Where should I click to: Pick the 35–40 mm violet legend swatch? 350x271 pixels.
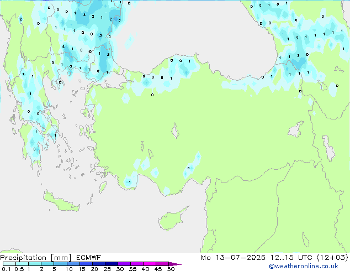click(137, 264)
